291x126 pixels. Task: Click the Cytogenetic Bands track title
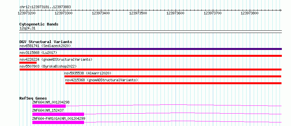coord(39,24)
